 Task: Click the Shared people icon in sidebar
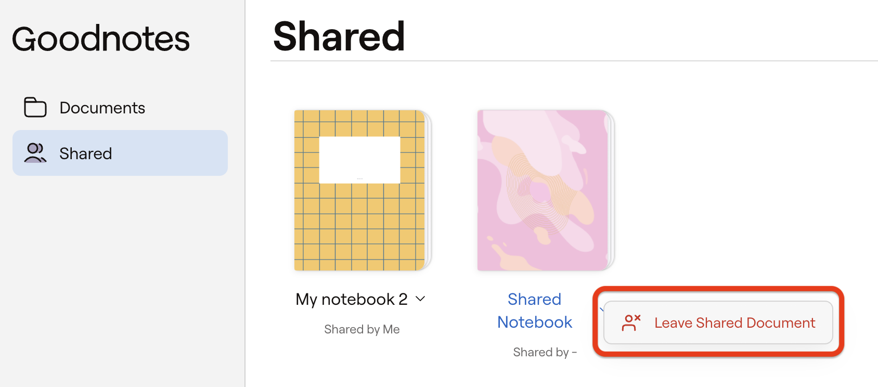(x=35, y=153)
